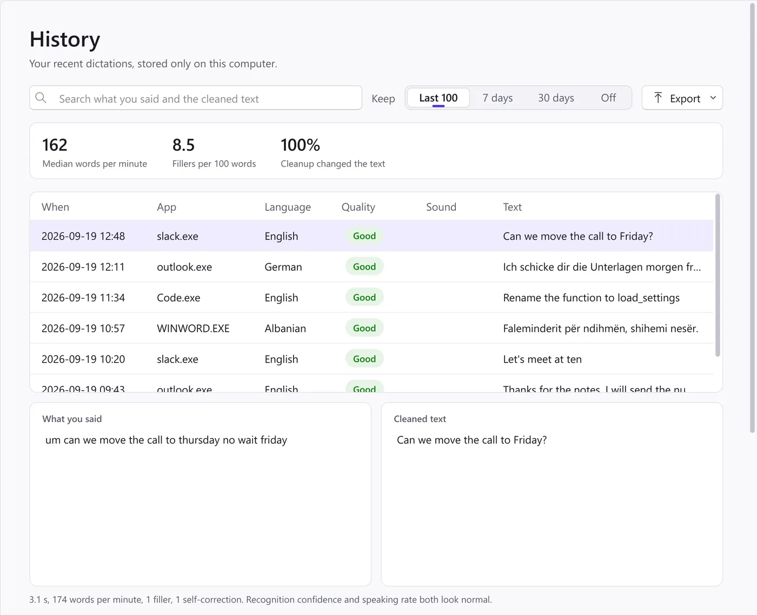The width and height of the screenshot is (757, 615).
Task: Select the 10:20 slack.exe dictation
Action: pos(371,359)
